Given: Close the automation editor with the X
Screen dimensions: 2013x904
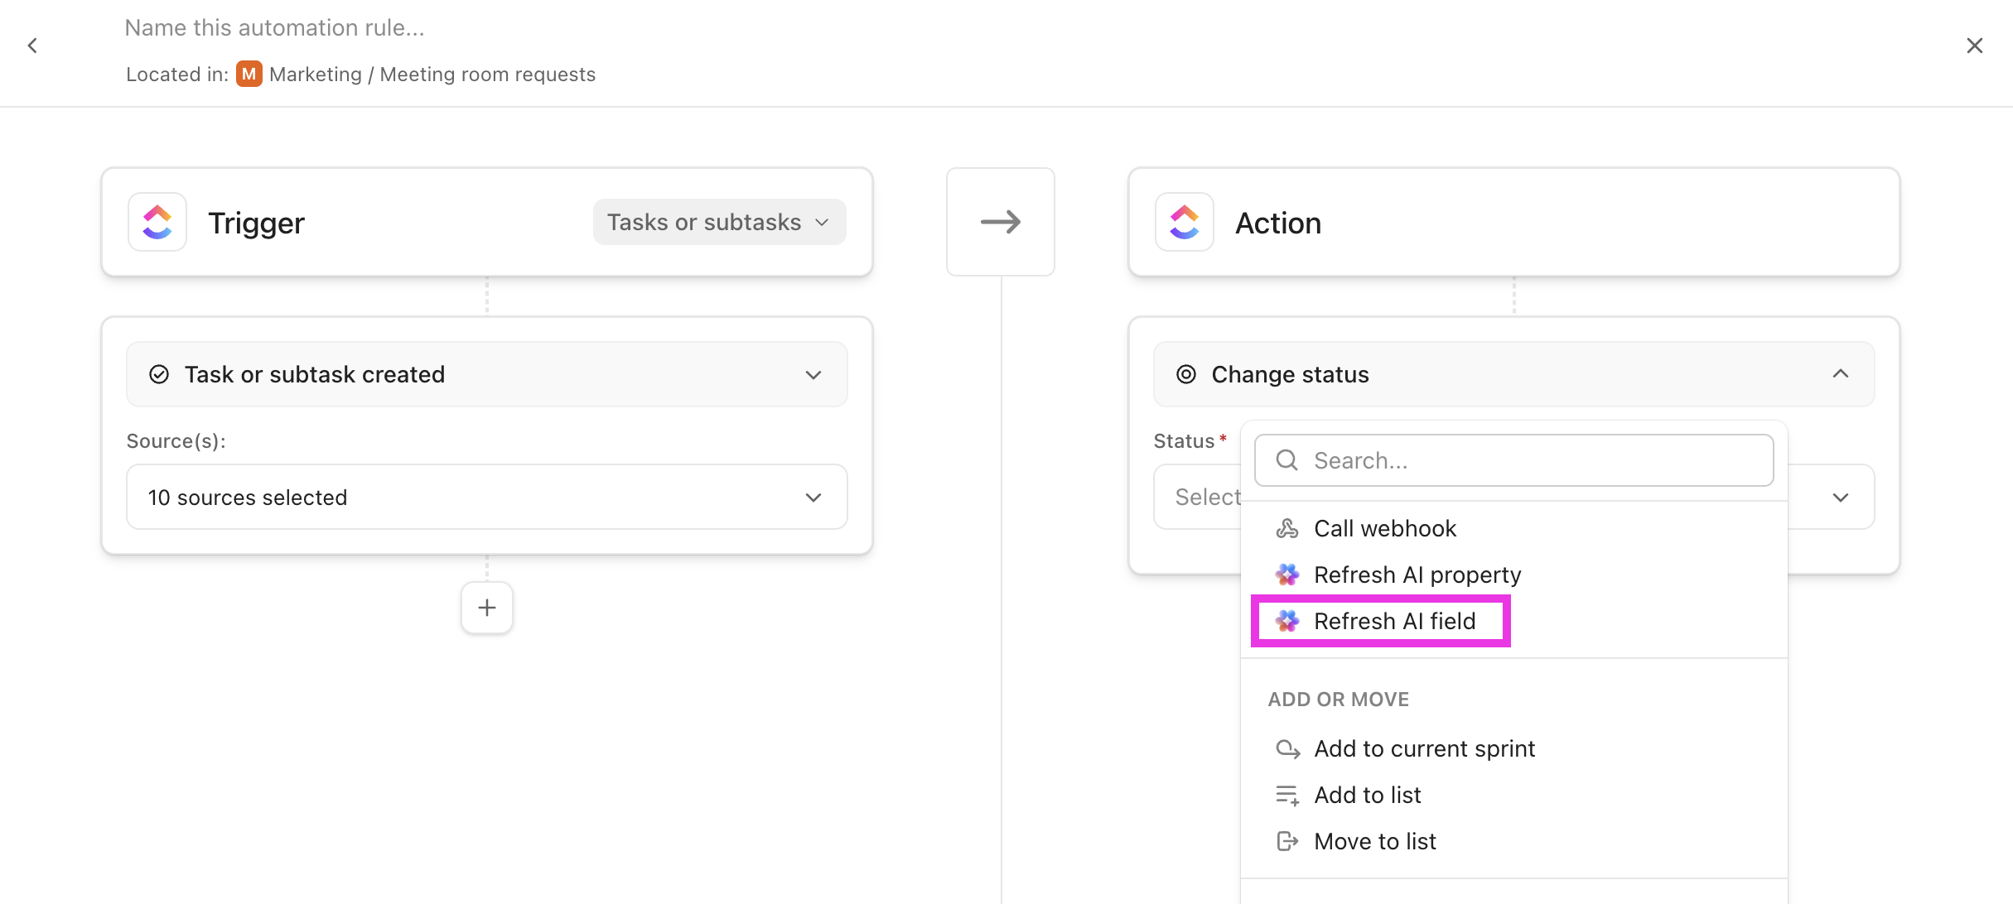Looking at the screenshot, I should click(1974, 46).
